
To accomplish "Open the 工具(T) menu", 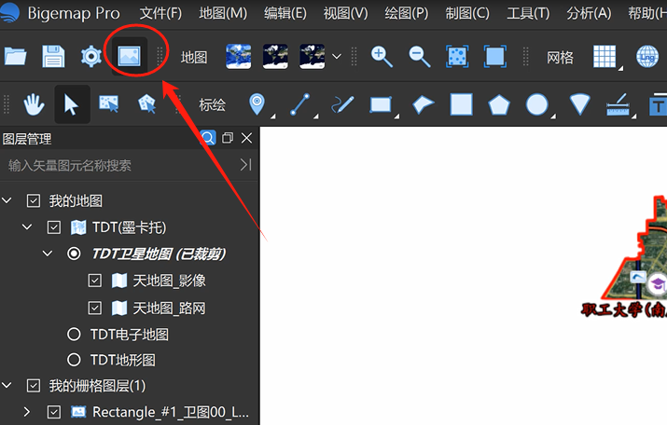I will [x=528, y=13].
